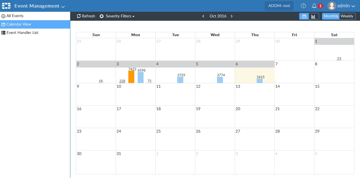Click the notification count badge 1
The width and height of the screenshot is (360, 178).
click(320, 6)
